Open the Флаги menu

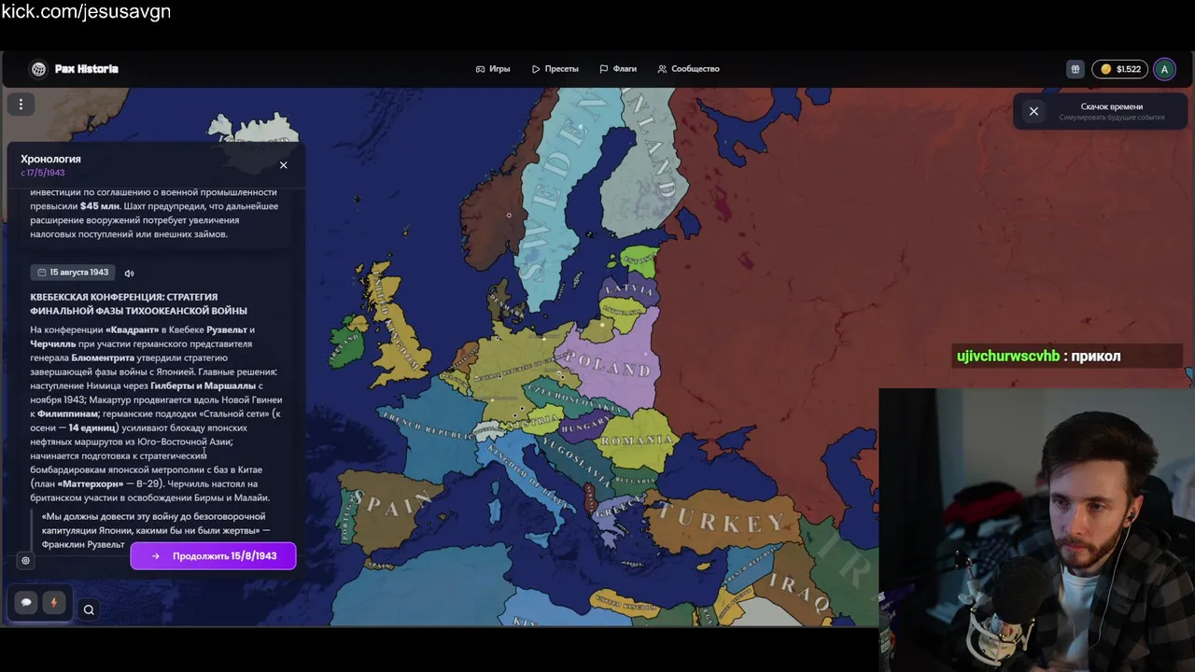(x=618, y=69)
